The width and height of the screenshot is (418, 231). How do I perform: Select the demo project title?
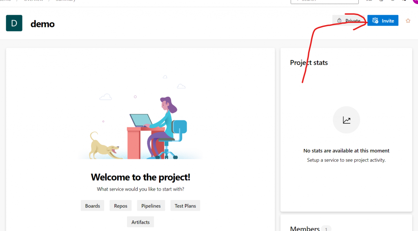click(x=42, y=24)
